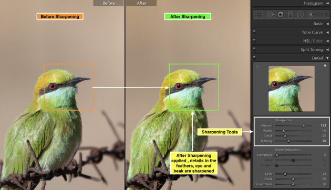Collapse the detail preview with its triangle
331x190 pixels.
click(x=325, y=66)
